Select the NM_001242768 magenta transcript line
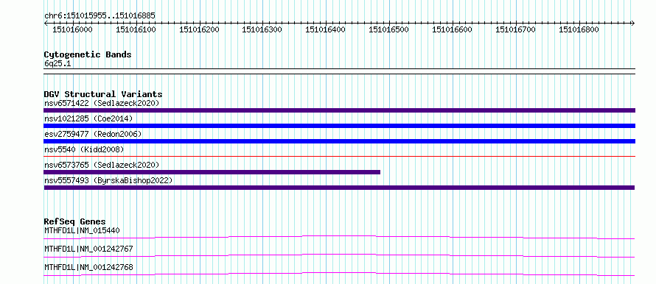 [339, 274]
